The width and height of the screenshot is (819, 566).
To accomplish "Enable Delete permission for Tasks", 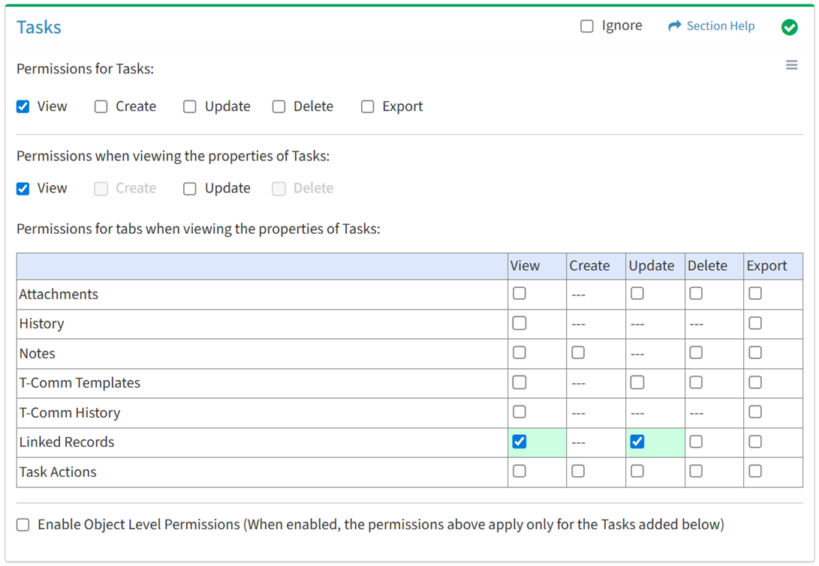I will (x=279, y=106).
